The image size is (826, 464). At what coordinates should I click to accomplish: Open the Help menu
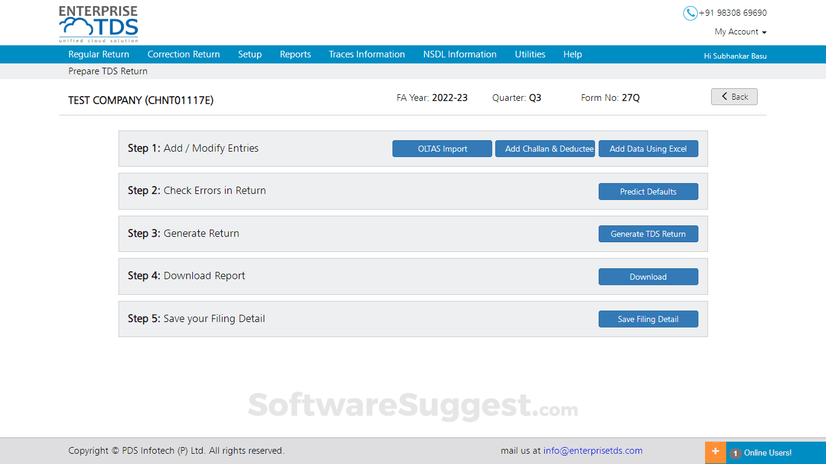coord(572,54)
